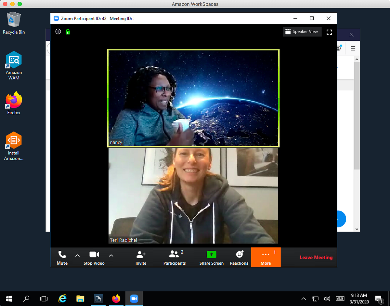The height and width of the screenshot is (306, 390).
Task: Show hidden system tray icons
Action: pos(304,299)
